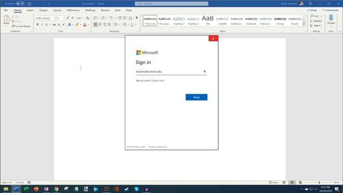Decrease font size with shrink button
The height and width of the screenshot is (193, 343).
(73, 18)
